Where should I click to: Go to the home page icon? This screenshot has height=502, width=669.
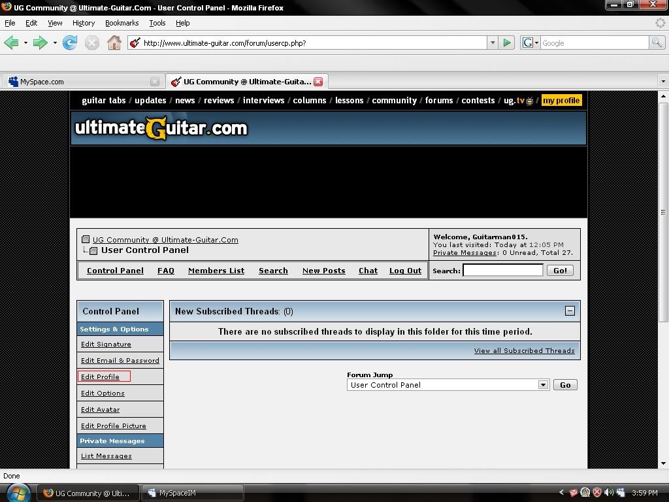114,42
